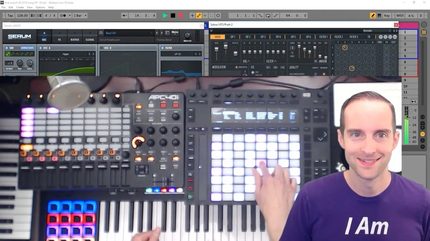The width and height of the screenshot is (430, 241).
Task: Enable Follow playback arrow in control bar
Action: (125, 15)
